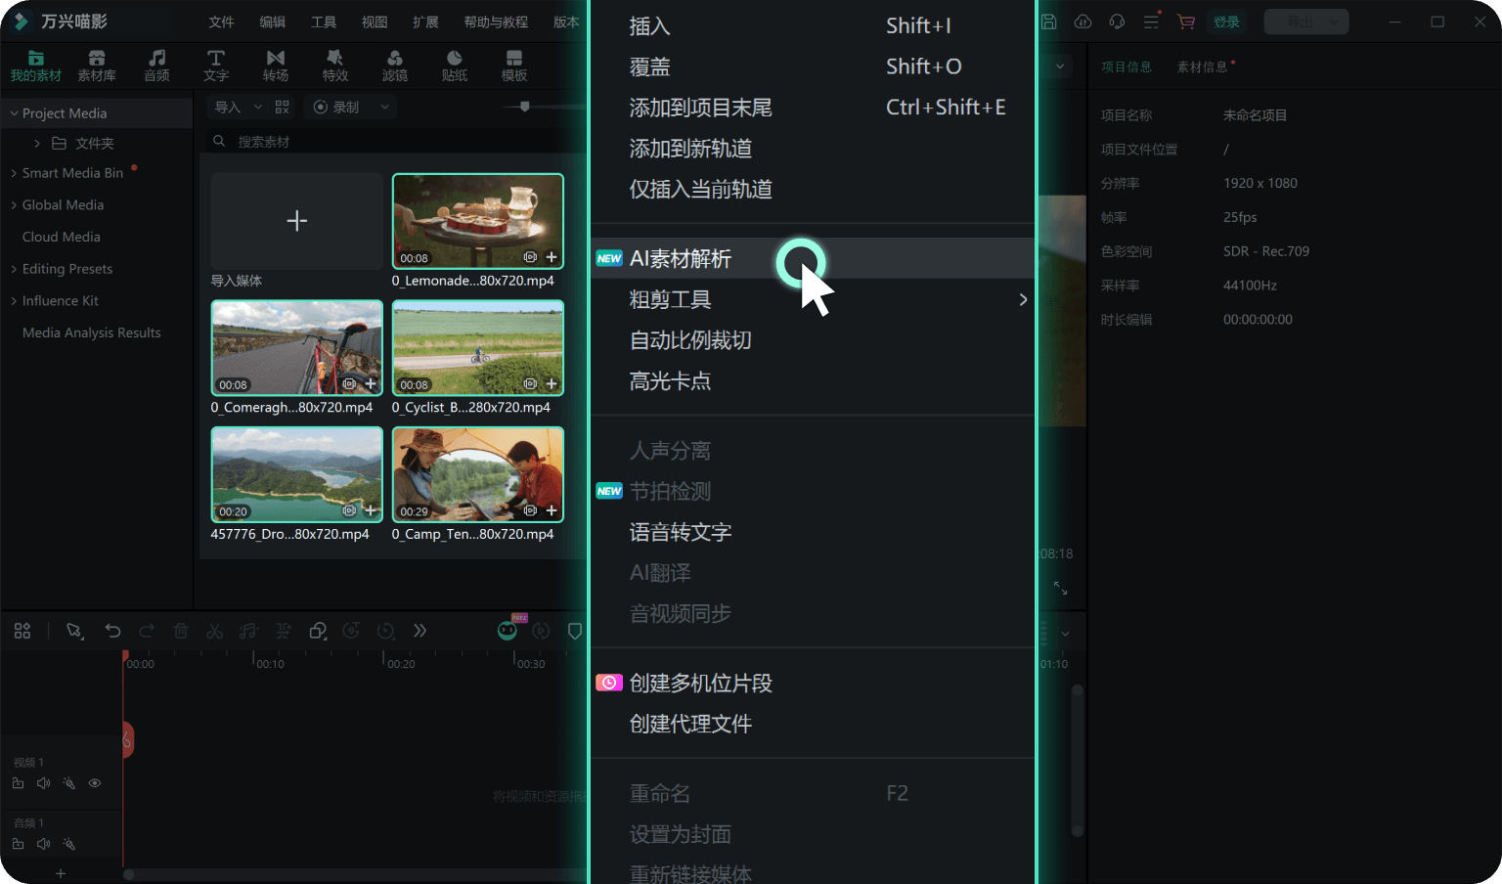Open the 文字 text tab
Image resolution: width=1502 pixels, height=884 pixels.
click(216, 66)
